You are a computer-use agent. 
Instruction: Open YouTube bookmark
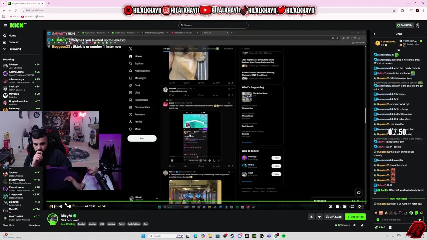[x=27, y=17]
